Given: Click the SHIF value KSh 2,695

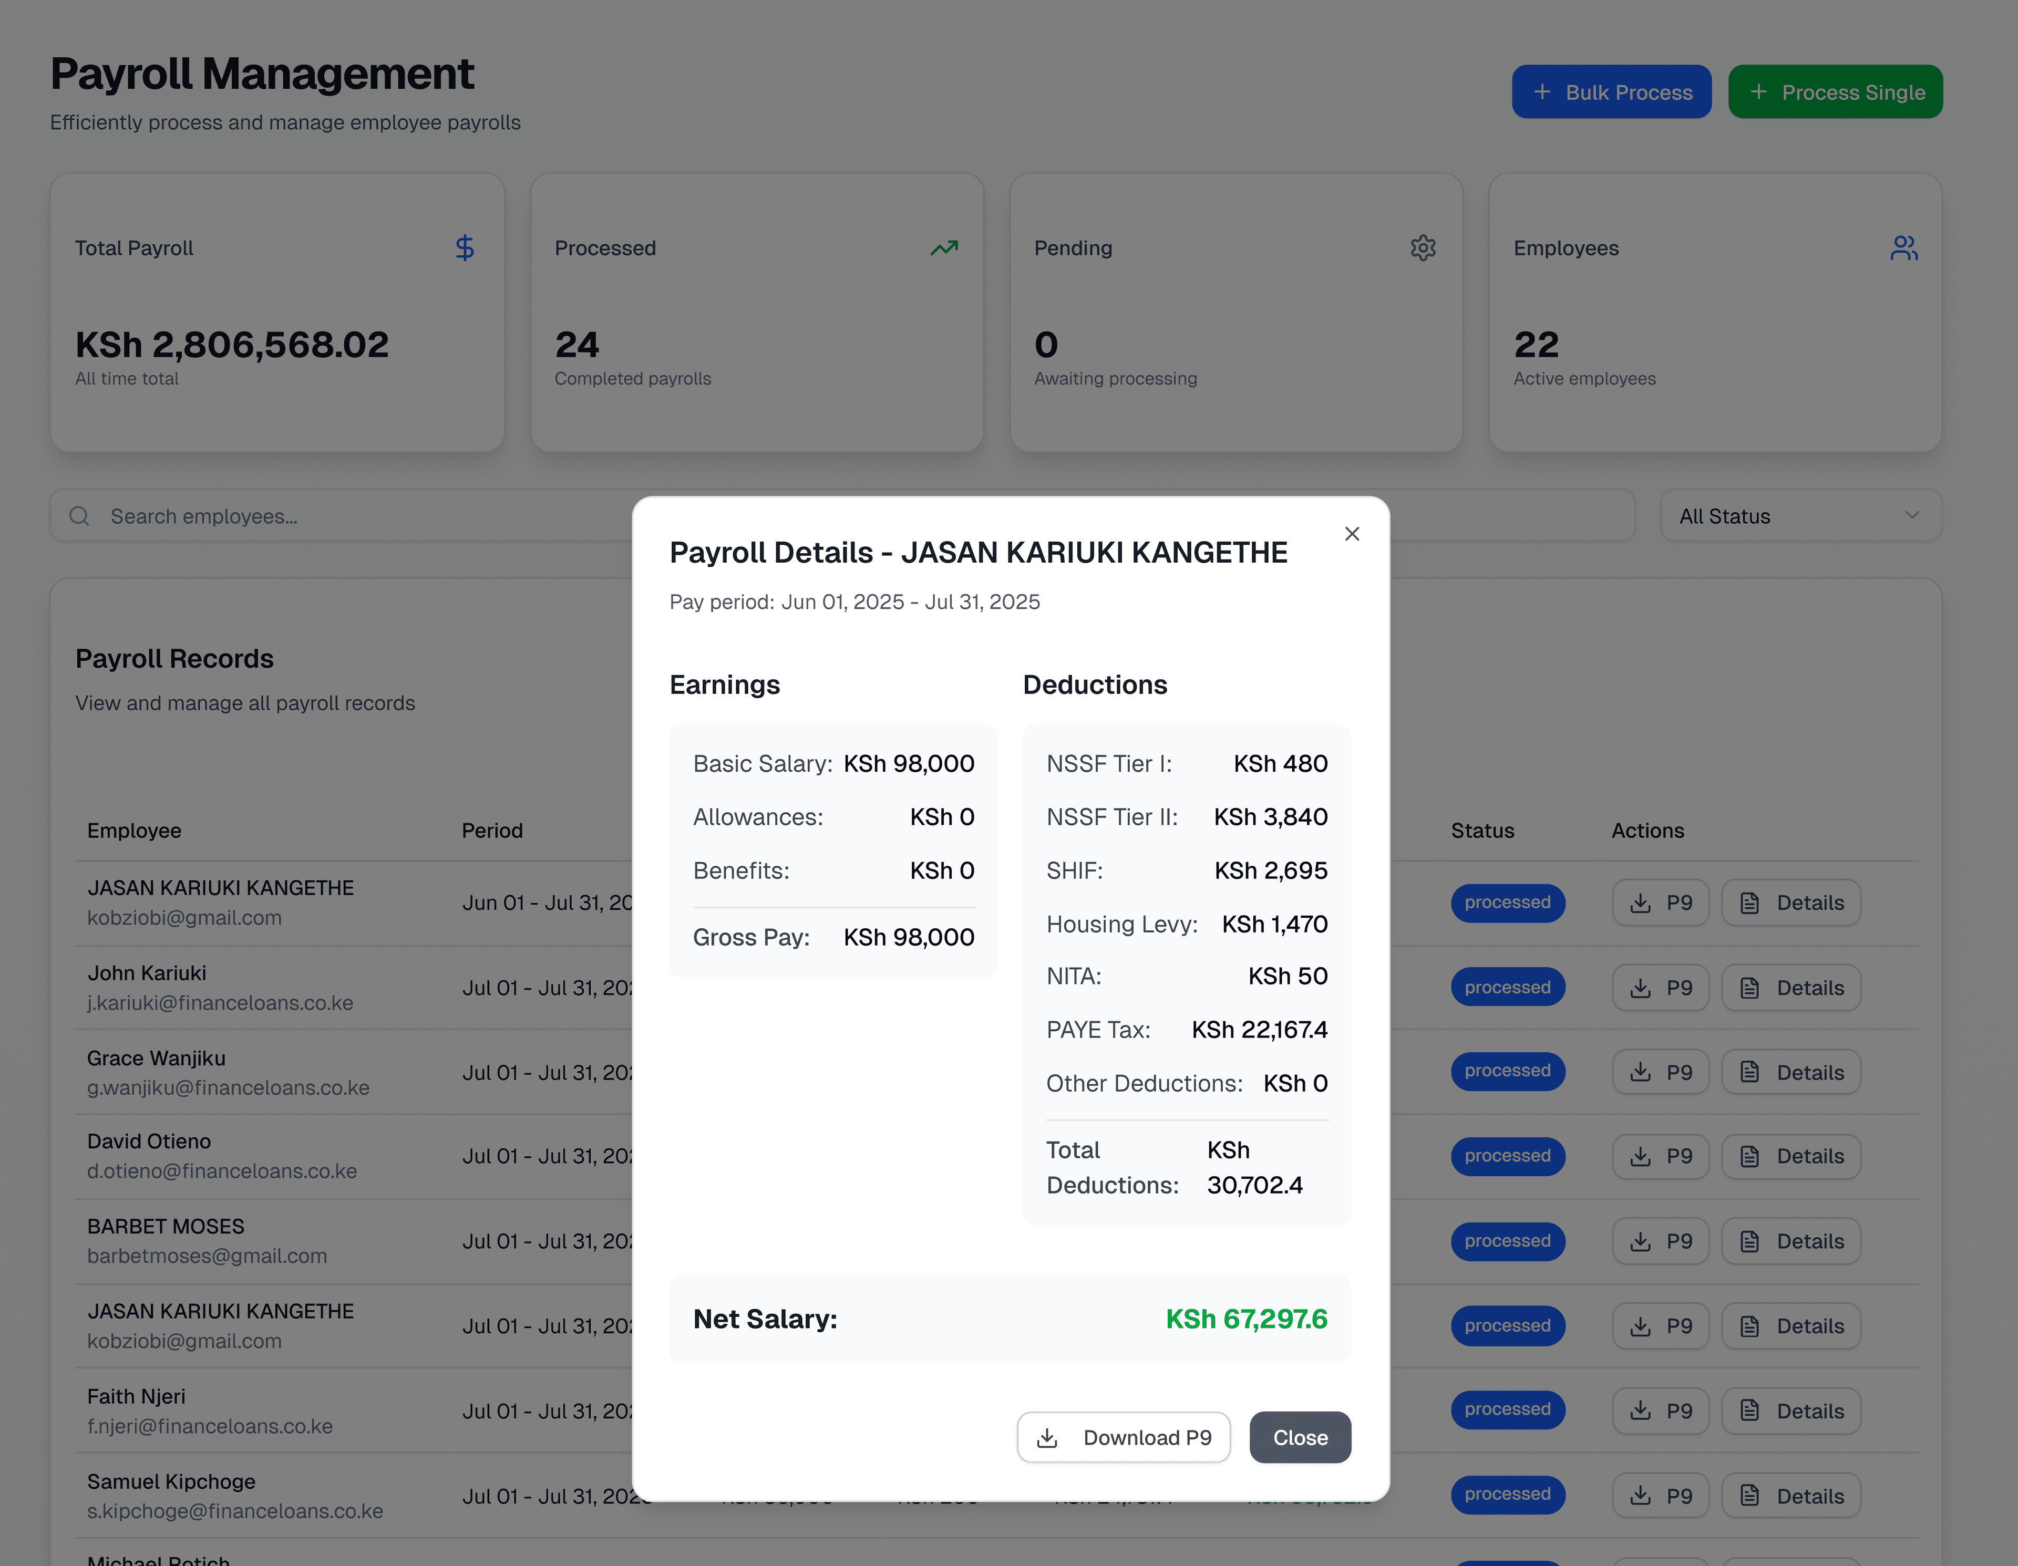Looking at the screenshot, I should 1271,870.
